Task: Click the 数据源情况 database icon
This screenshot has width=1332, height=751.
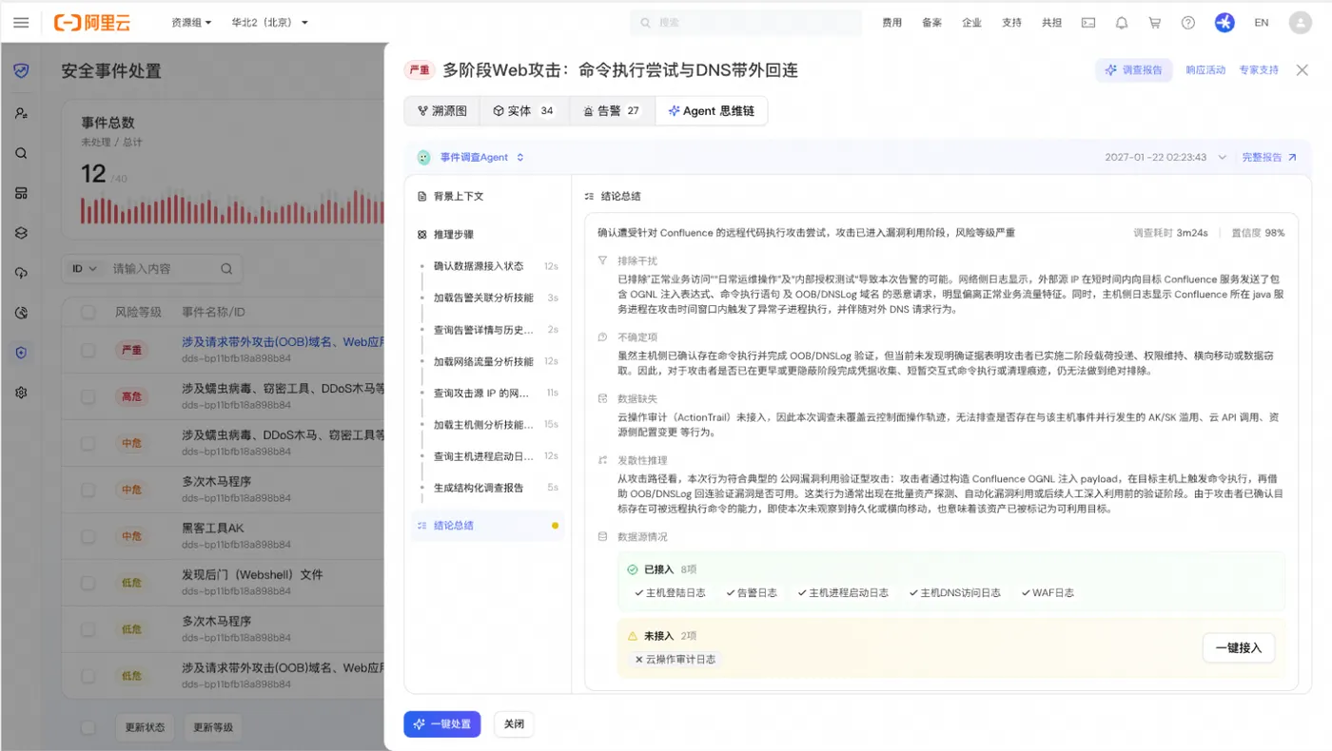Action: (601, 536)
